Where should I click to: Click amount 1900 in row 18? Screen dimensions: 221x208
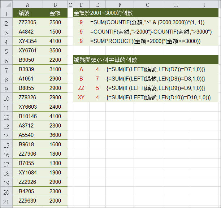(x=55, y=173)
